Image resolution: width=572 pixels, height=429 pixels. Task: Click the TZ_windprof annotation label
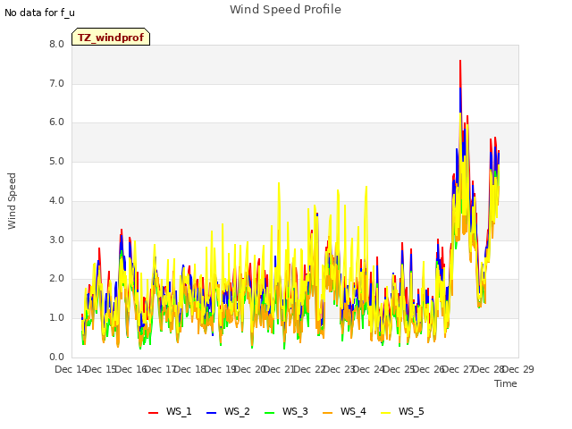pyautogui.click(x=111, y=37)
